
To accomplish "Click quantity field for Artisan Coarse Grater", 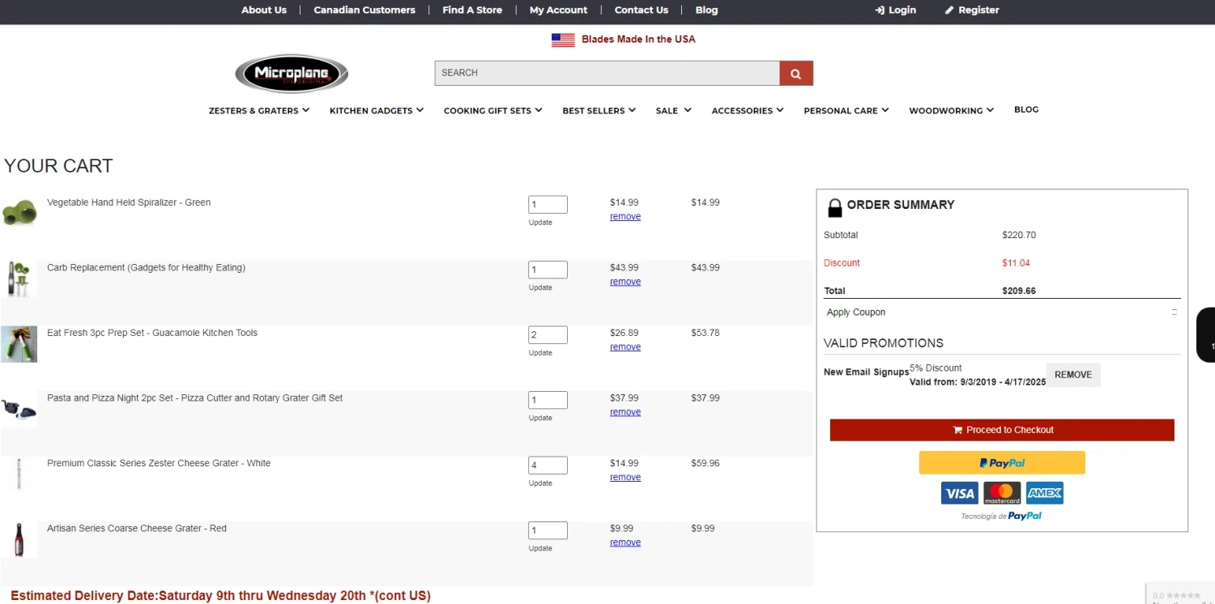I will pyautogui.click(x=548, y=531).
